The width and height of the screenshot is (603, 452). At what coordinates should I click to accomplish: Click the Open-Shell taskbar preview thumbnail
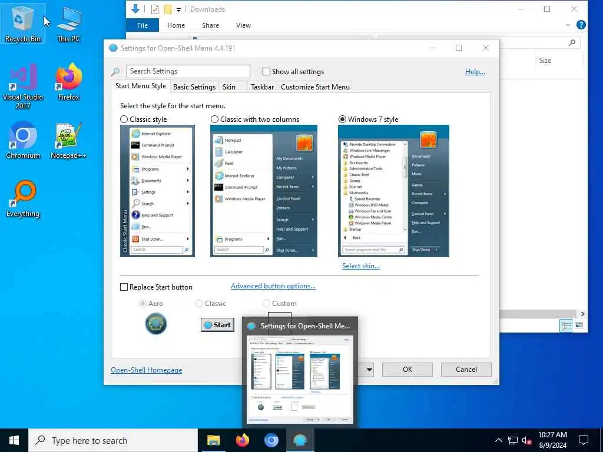300,380
